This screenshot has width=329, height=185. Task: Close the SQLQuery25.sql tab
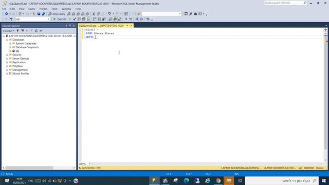(x=132, y=26)
